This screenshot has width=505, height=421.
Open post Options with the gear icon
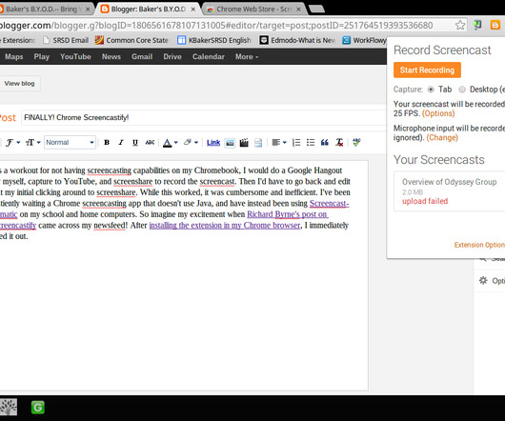coord(483,281)
